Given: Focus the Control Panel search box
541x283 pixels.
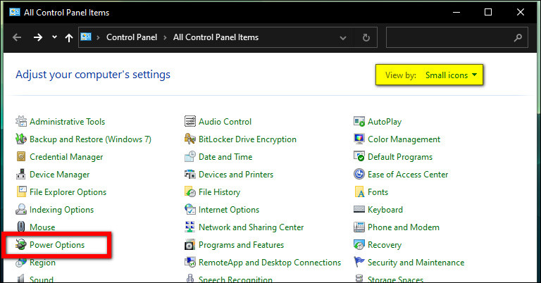Looking at the screenshot, I should [456, 37].
